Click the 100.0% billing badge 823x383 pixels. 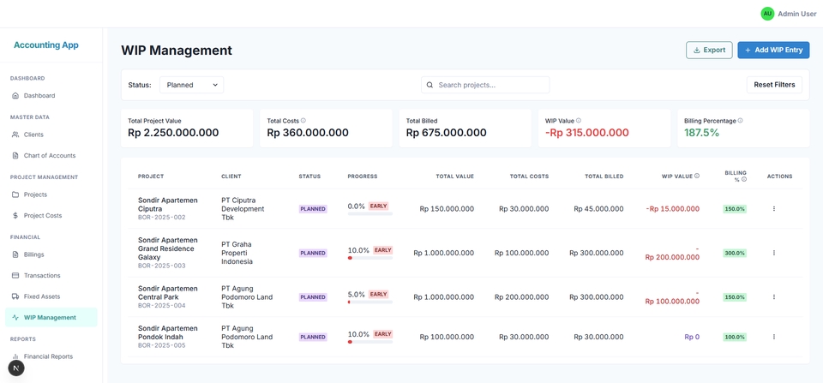[x=735, y=337]
